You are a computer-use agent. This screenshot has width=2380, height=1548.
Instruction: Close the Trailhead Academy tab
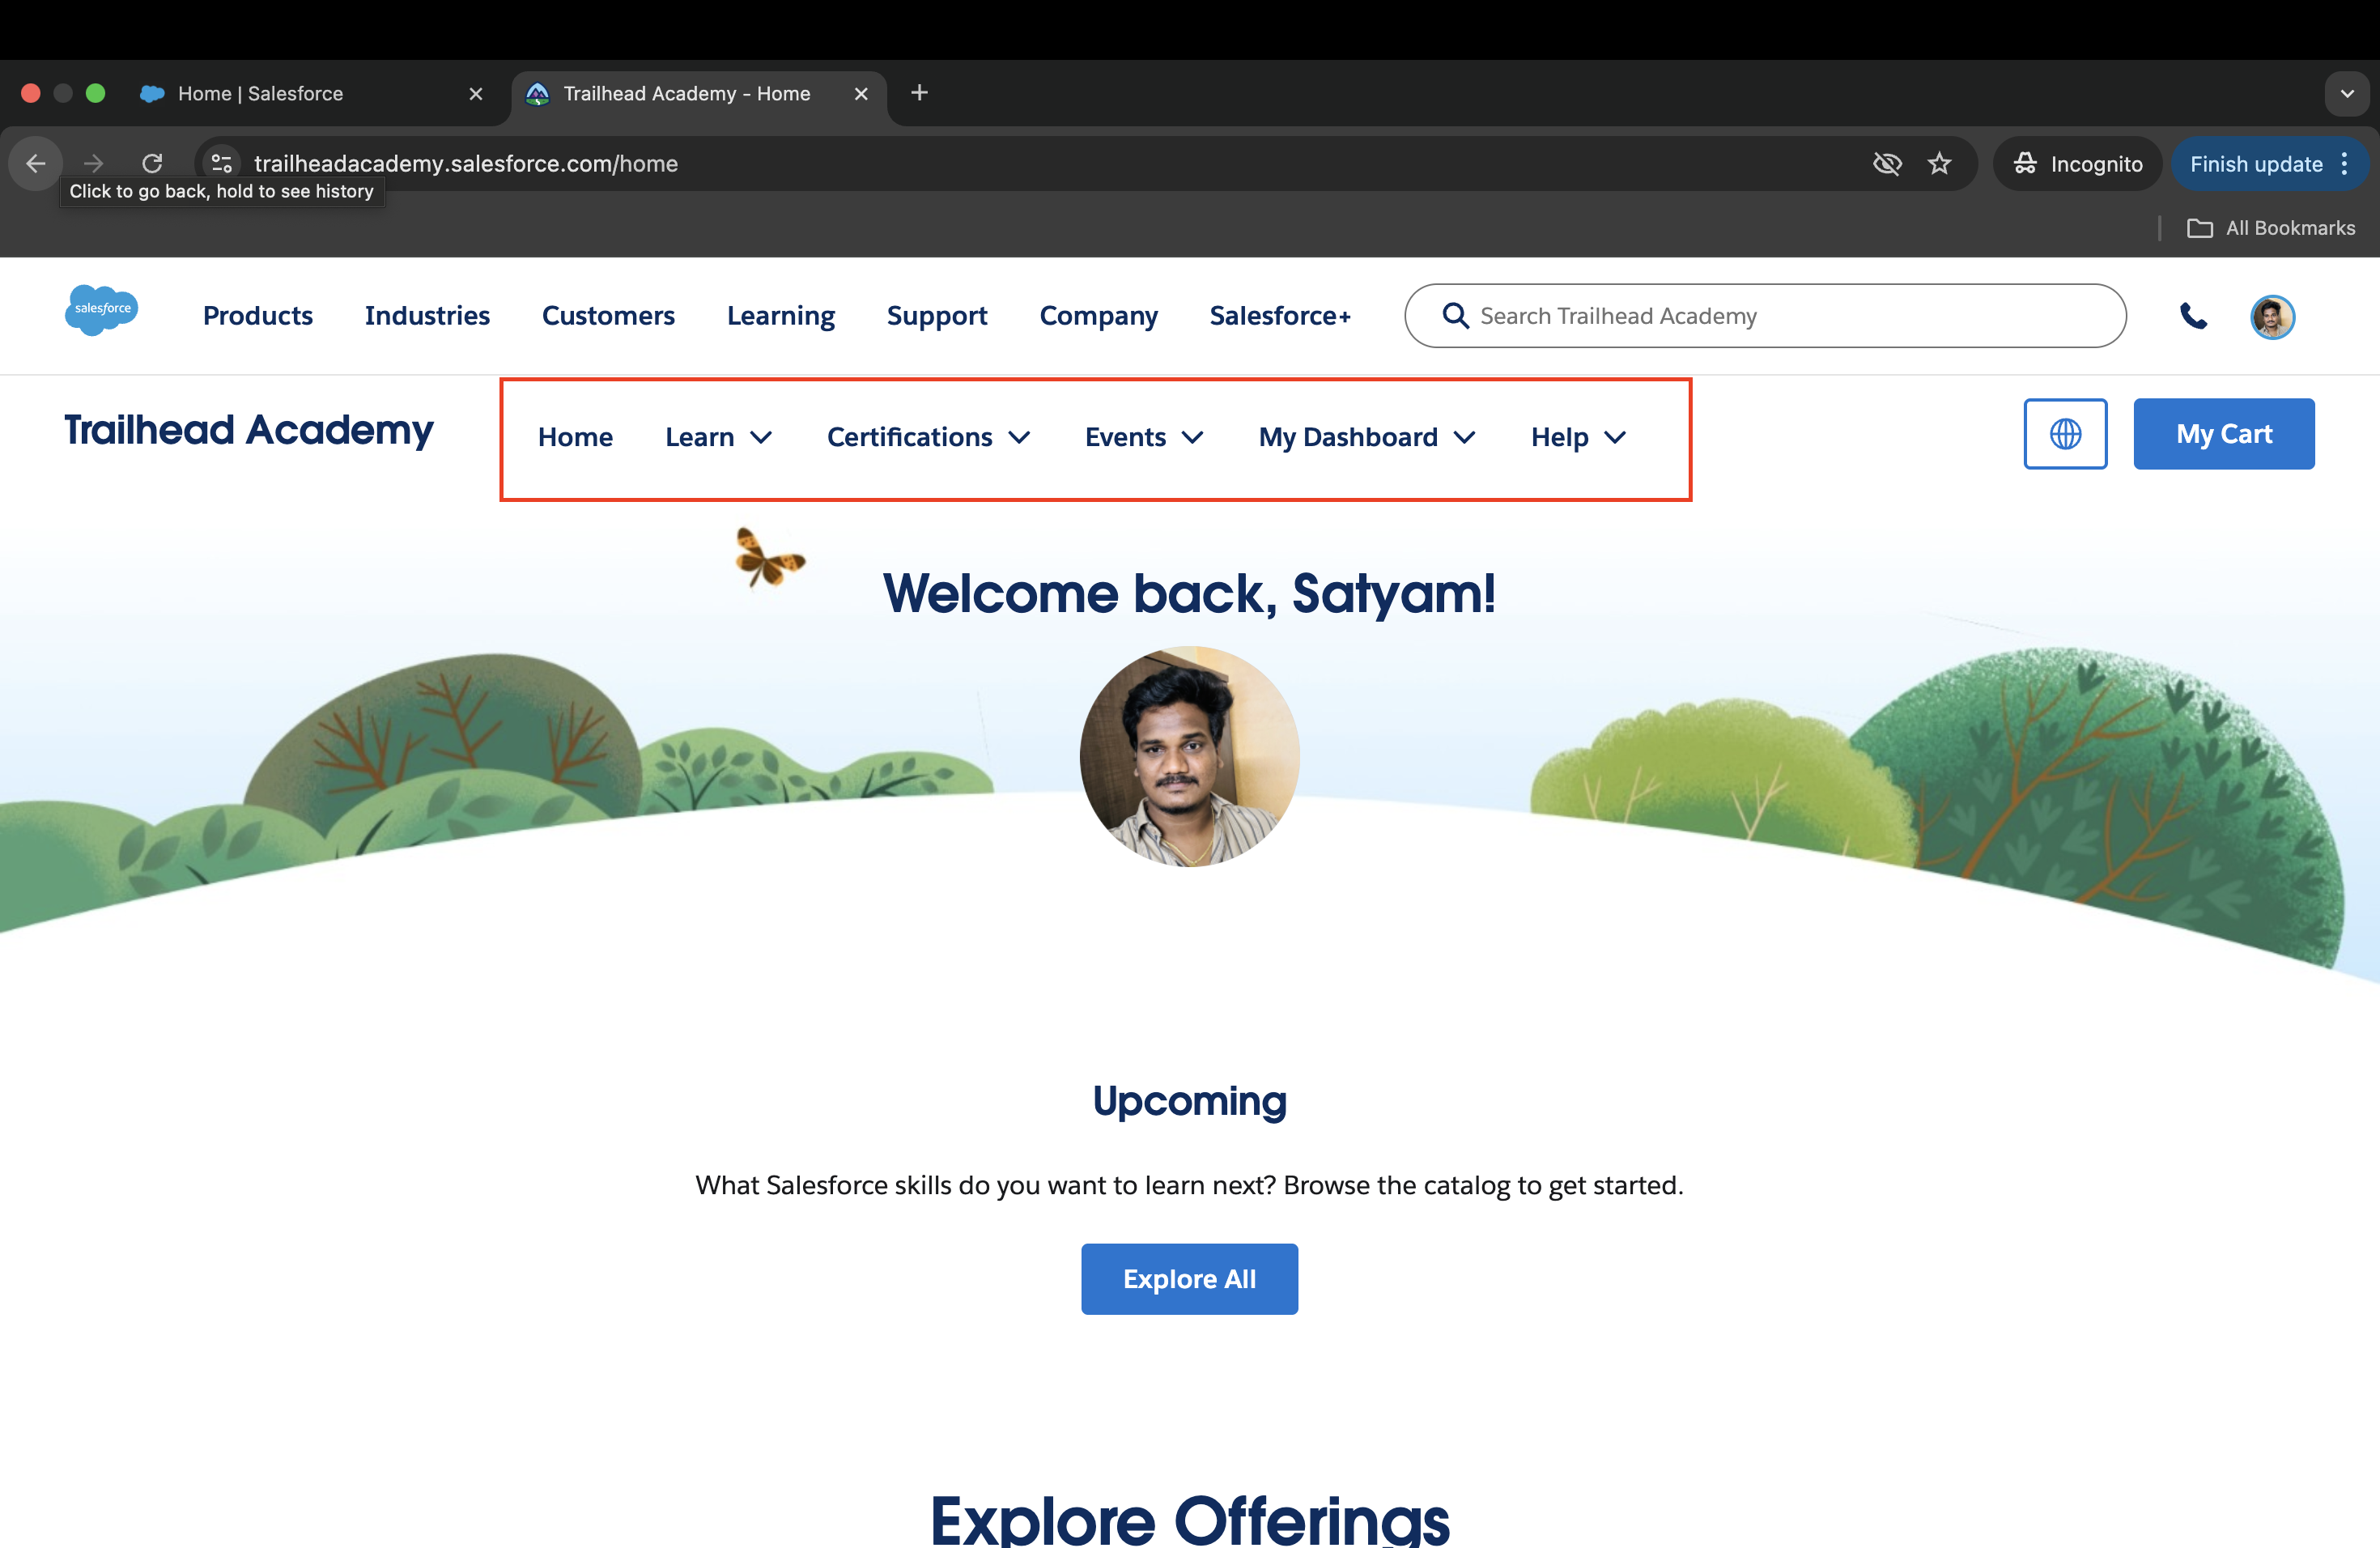click(x=861, y=94)
